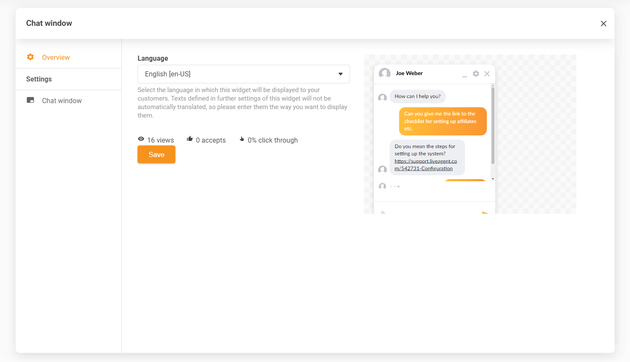The width and height of the screenshot is (630, 362).
Task: Open the English [en-US] language dropdown
Action: 243,74
